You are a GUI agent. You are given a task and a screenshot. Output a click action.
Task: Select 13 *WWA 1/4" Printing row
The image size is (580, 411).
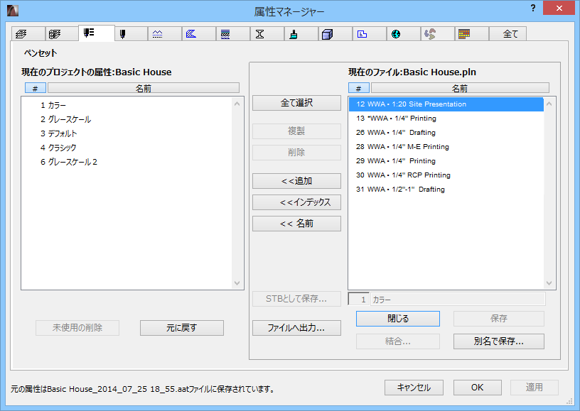[446, 118]
